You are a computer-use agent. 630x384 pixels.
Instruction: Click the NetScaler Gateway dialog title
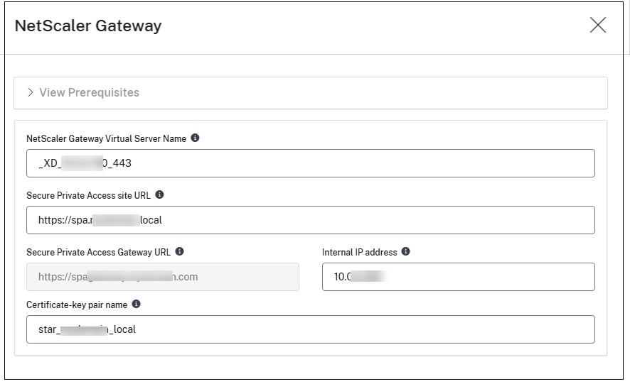pyautogui.click(x=88, y=26)
